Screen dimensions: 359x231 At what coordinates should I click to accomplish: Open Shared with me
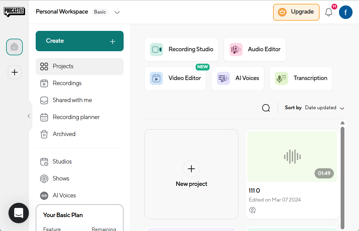coord(80,100)
